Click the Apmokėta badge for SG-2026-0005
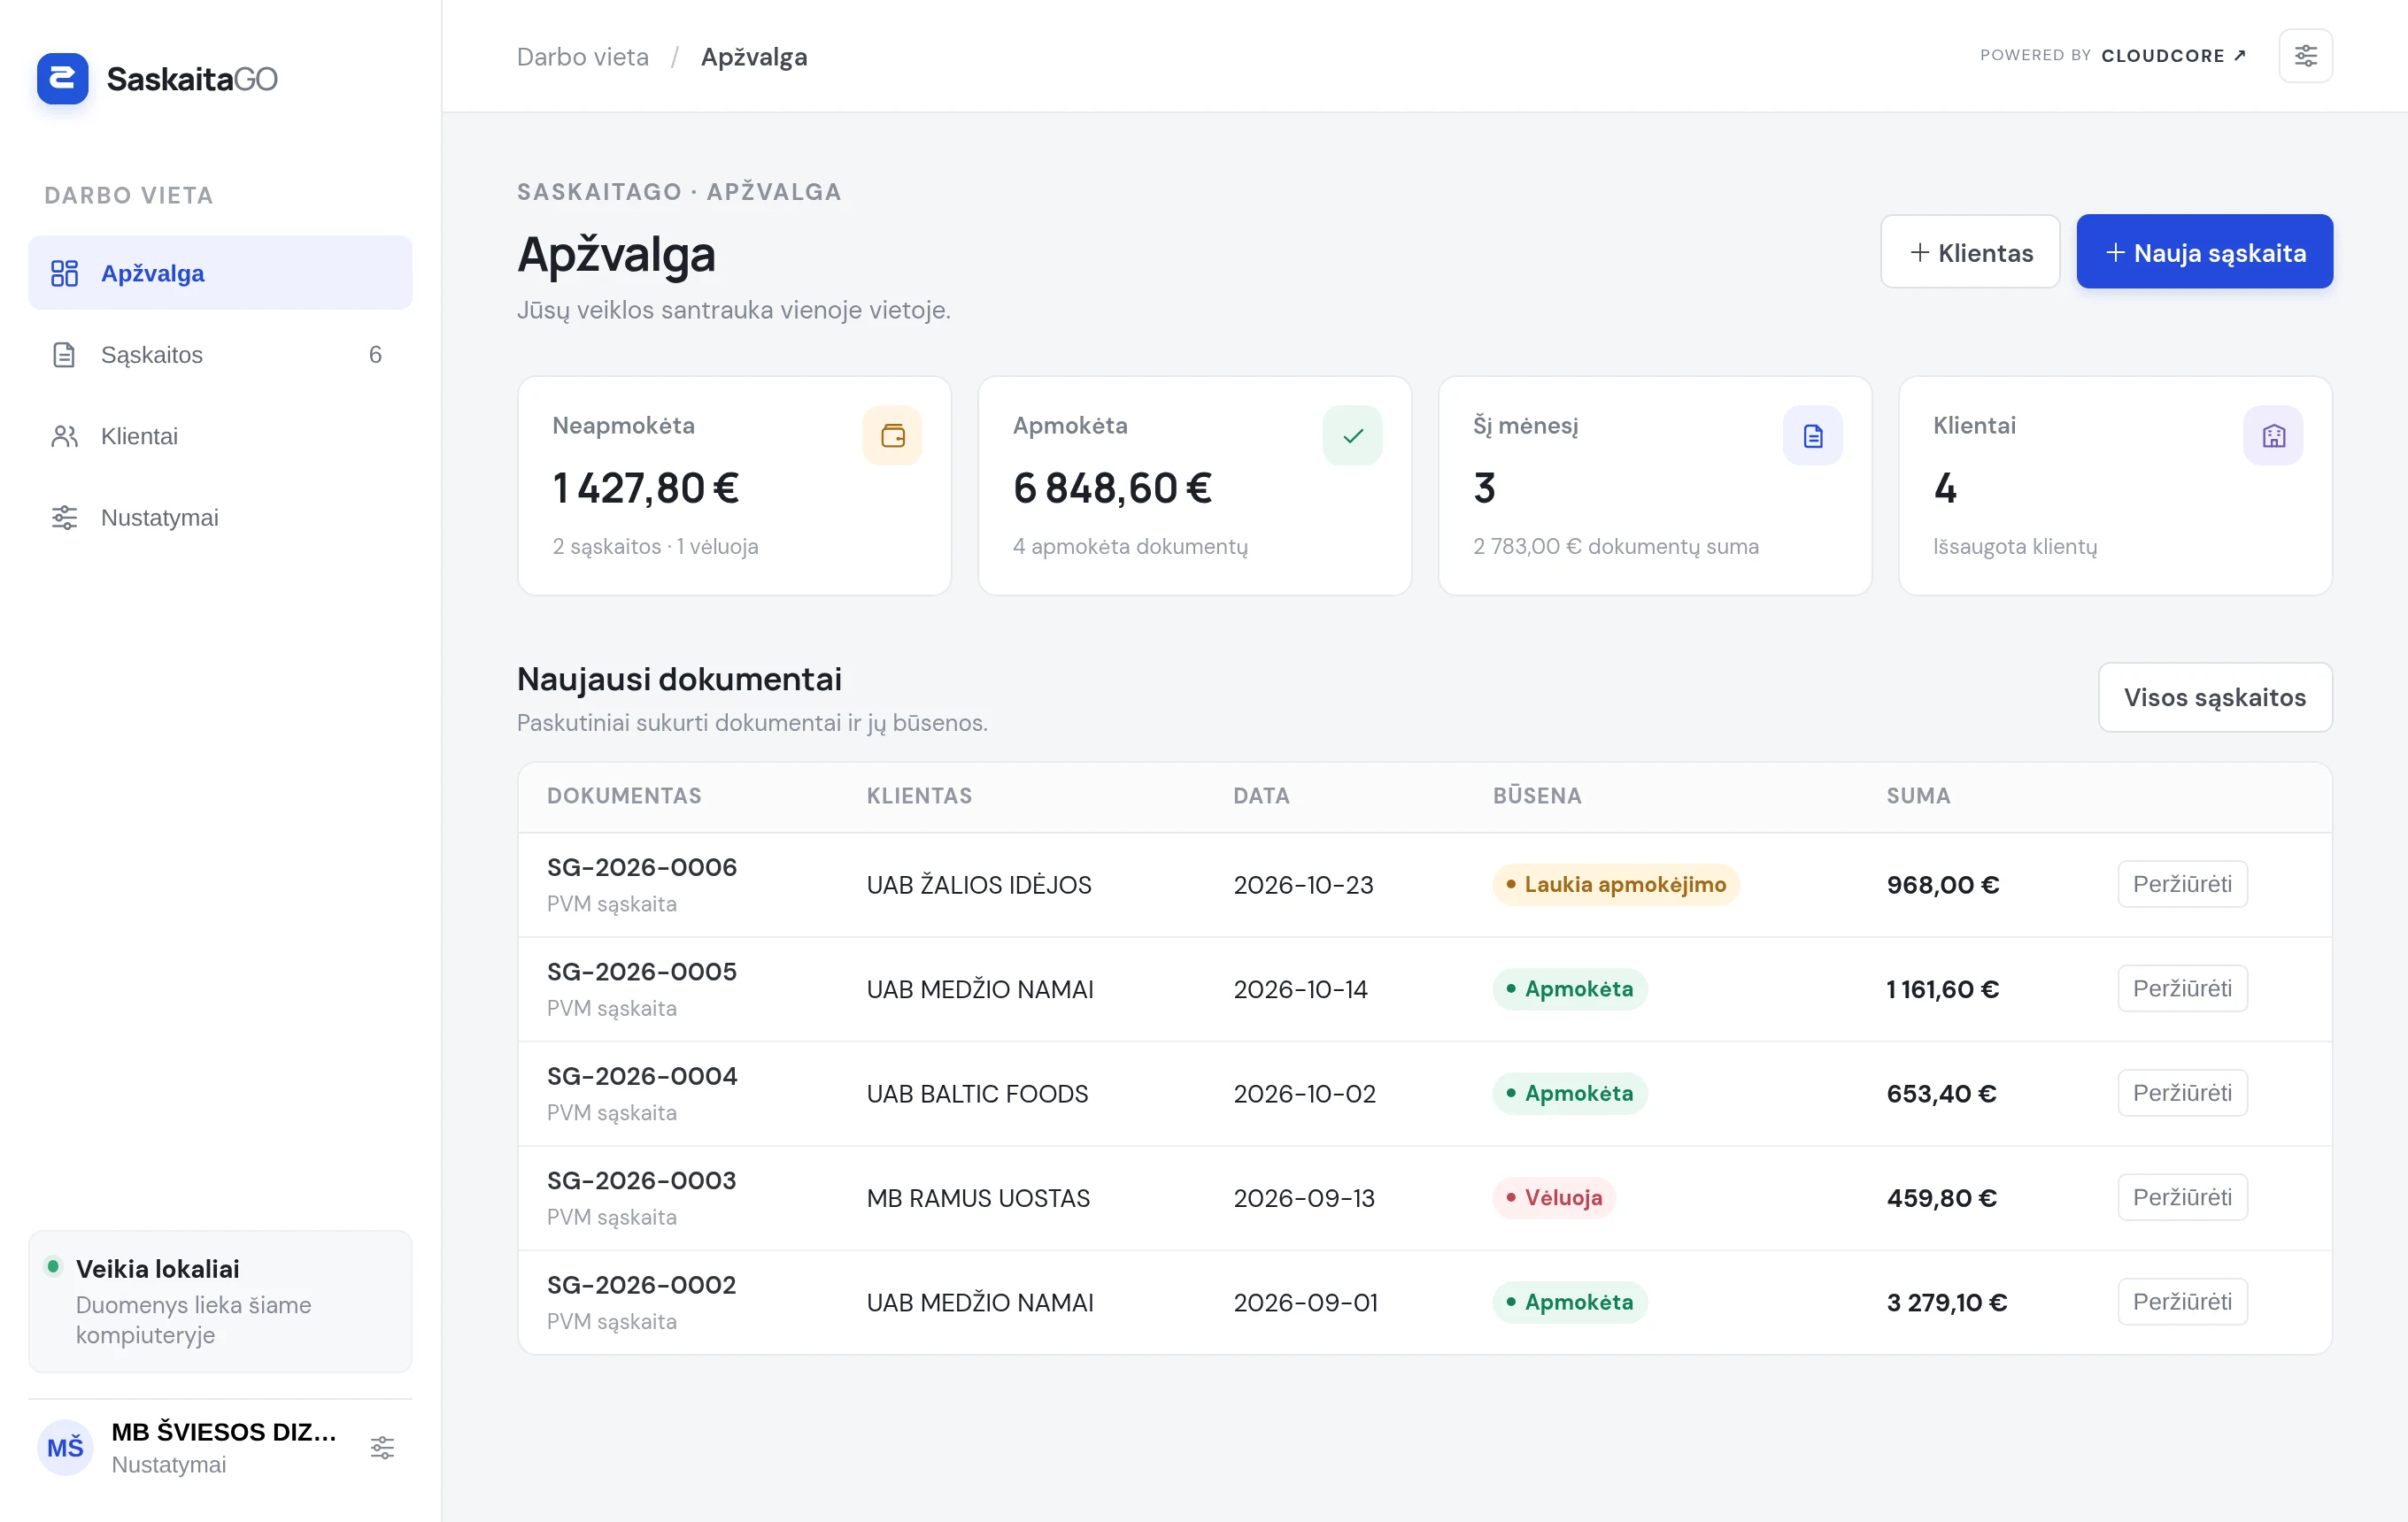 click(1570, 988)
